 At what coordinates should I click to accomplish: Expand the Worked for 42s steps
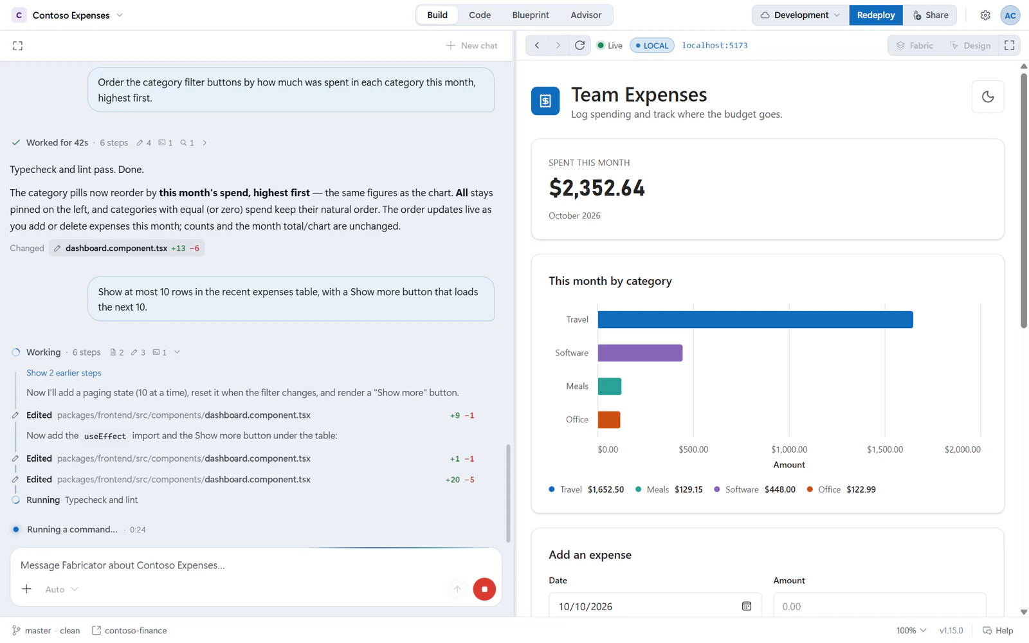(205, 143)
